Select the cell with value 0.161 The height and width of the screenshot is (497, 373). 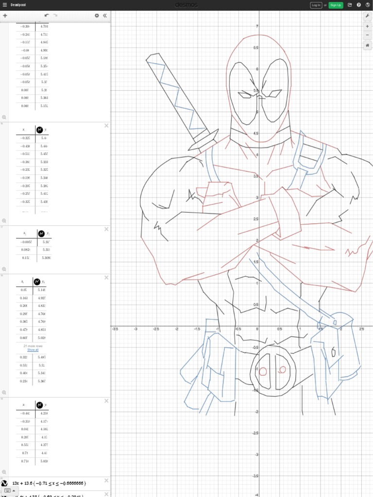(24, 298)
